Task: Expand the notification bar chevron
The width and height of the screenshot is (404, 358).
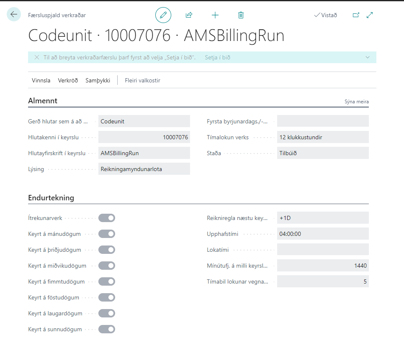Action: (368, 57)
